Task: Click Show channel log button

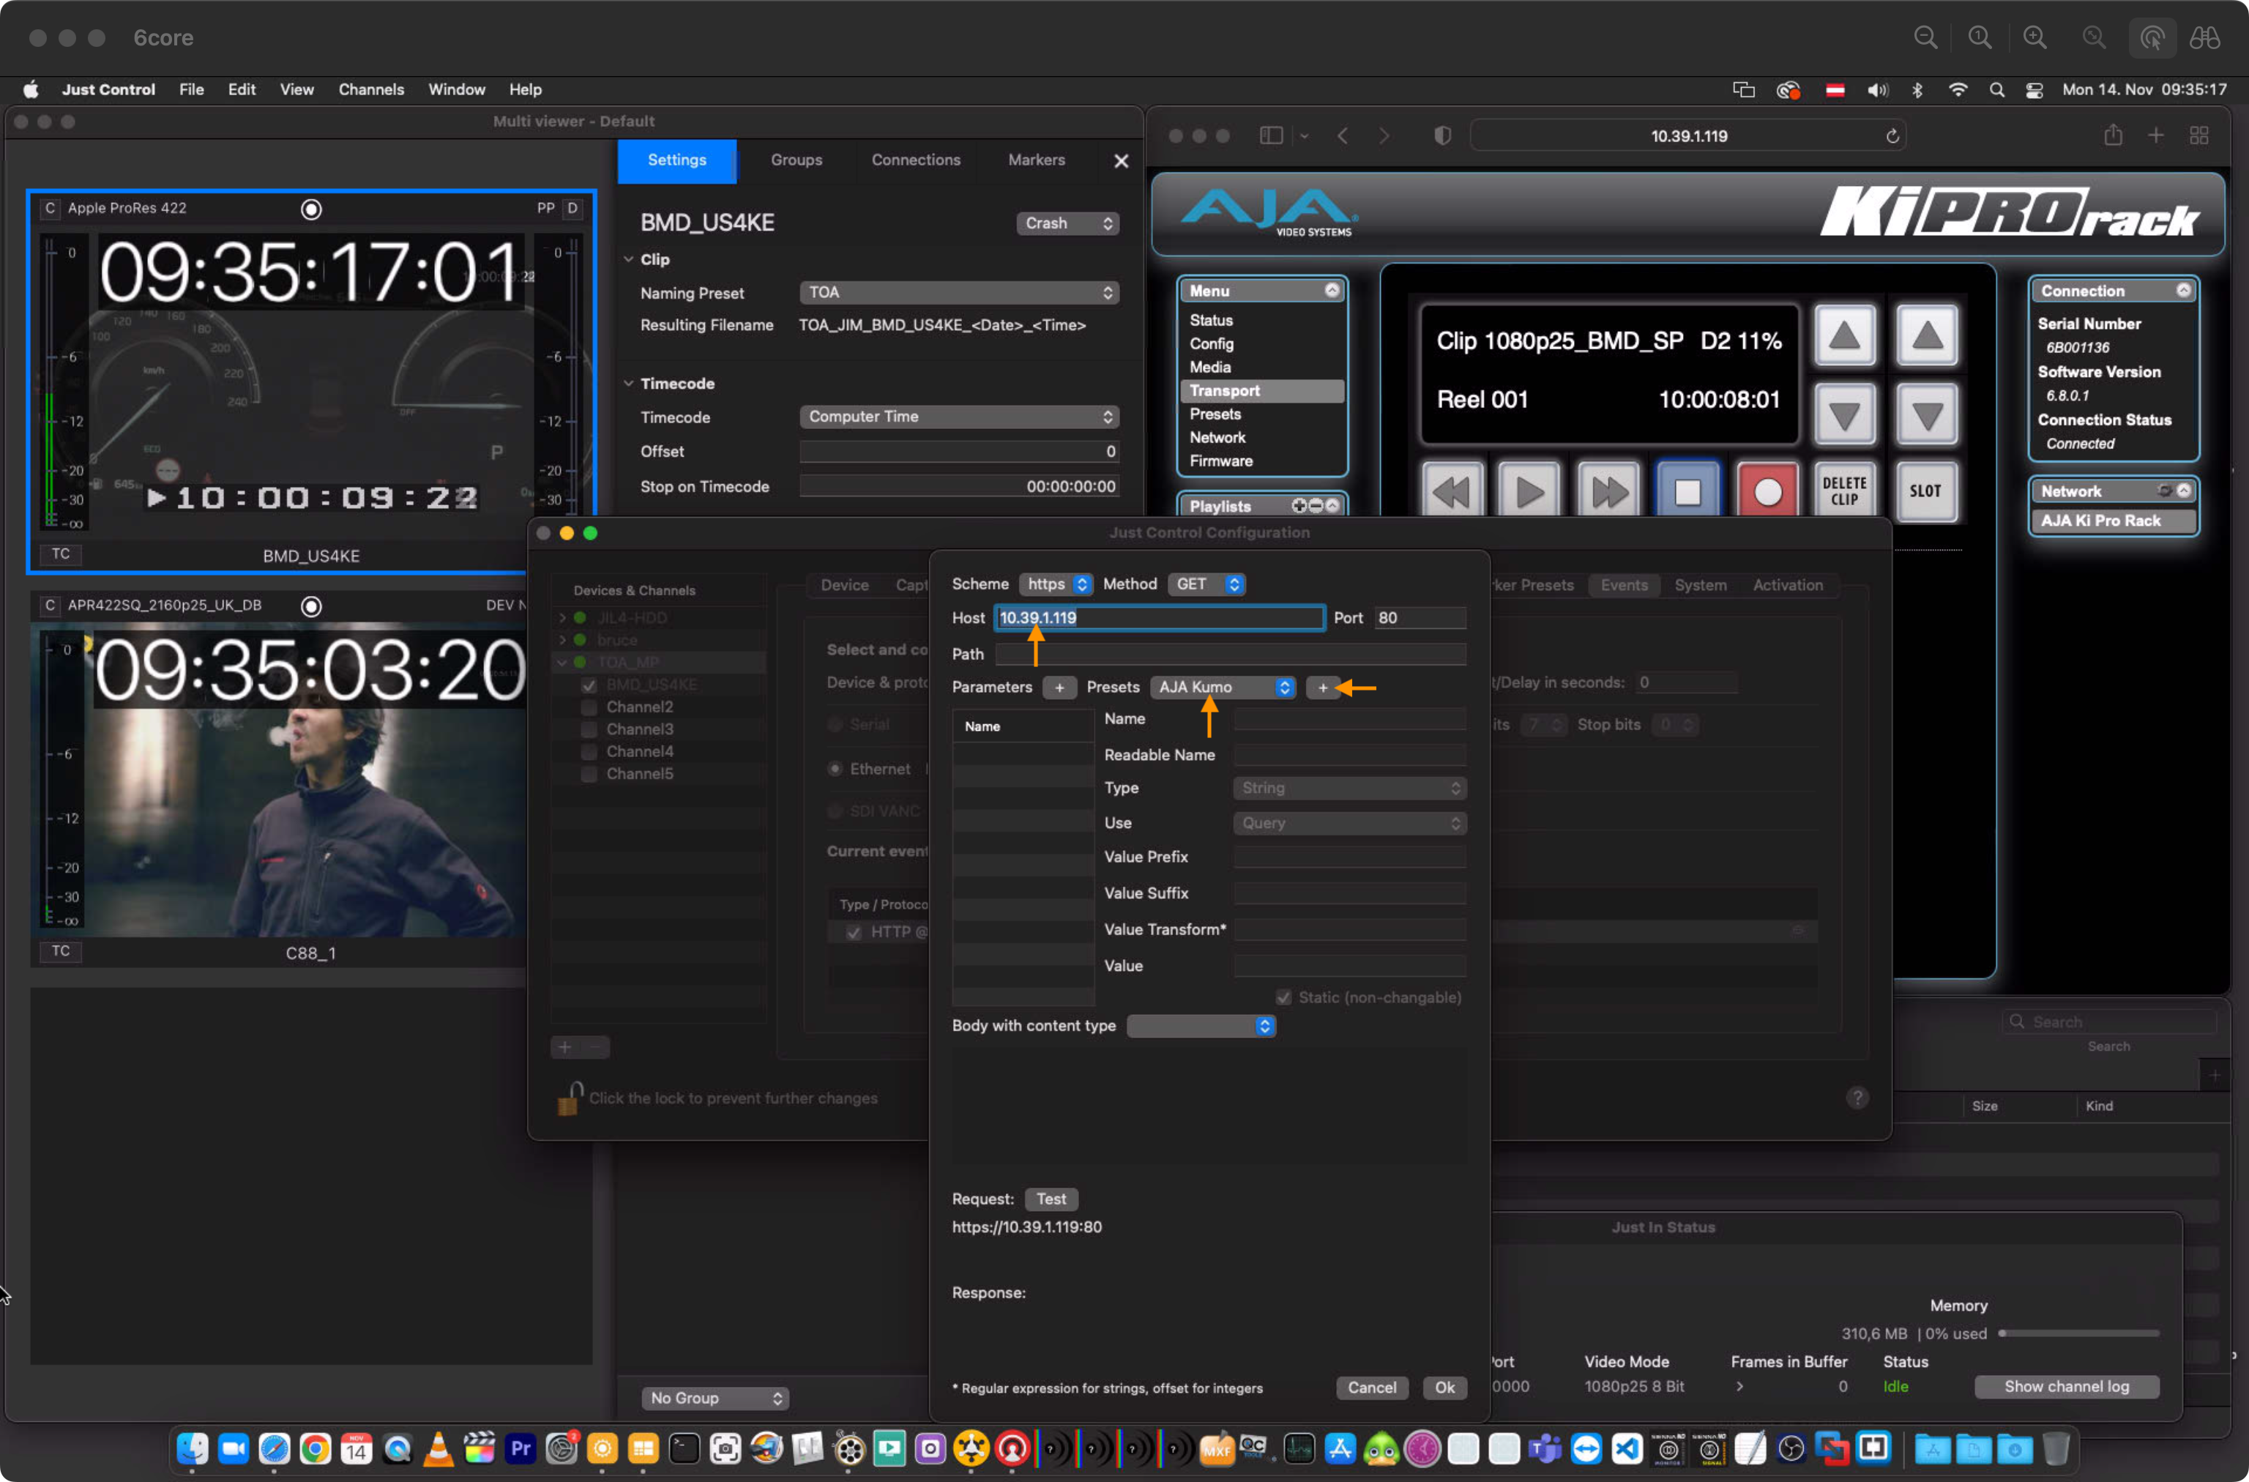Action: tap(2066, 1387)
